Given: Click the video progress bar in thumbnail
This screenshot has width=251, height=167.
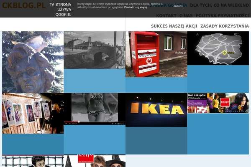Looking at the screenshot, I should [x=95, y=122].
